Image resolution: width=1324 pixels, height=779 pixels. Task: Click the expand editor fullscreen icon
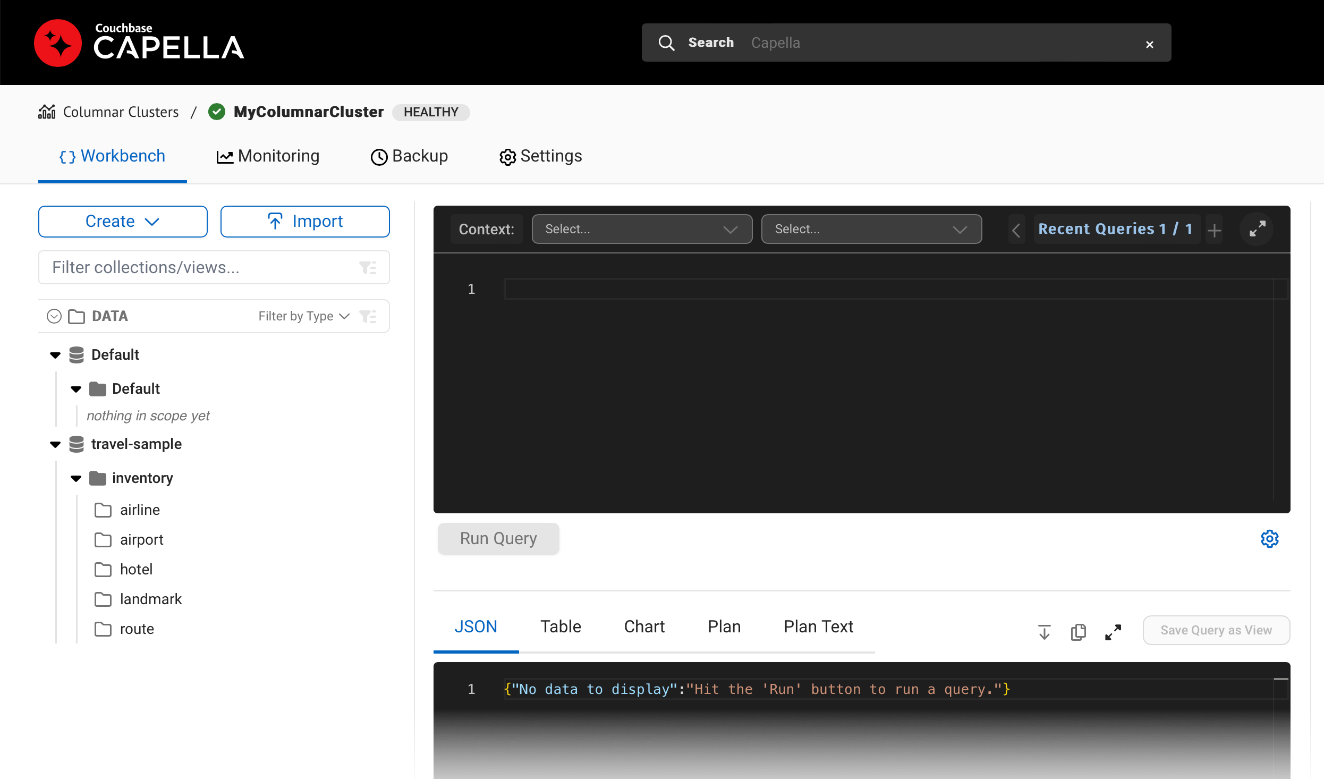coord(1257,229)
